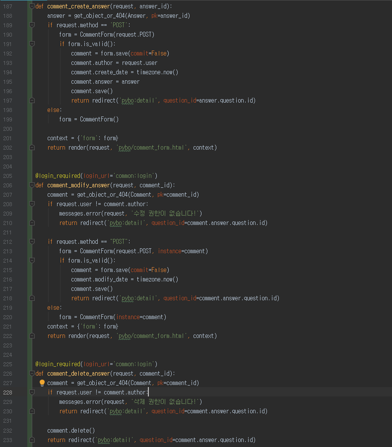Collapse the fold on line 189 POST check
Screen dimensions: 392x447
tap(32, 25)
